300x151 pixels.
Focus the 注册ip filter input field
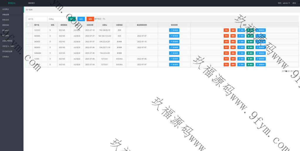[57, 19]
